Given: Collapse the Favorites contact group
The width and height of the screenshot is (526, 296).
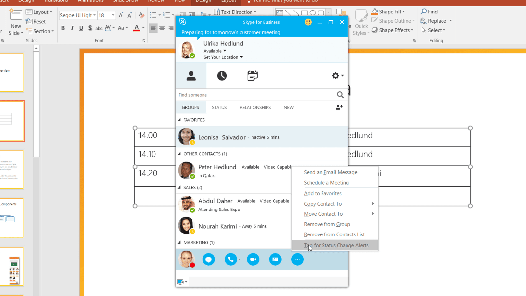Looking at the screenshot, I should (x=179, y=120).
